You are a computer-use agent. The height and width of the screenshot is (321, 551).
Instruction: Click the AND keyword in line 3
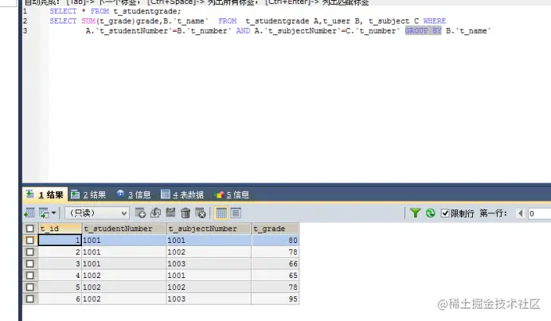coord(243,30)
